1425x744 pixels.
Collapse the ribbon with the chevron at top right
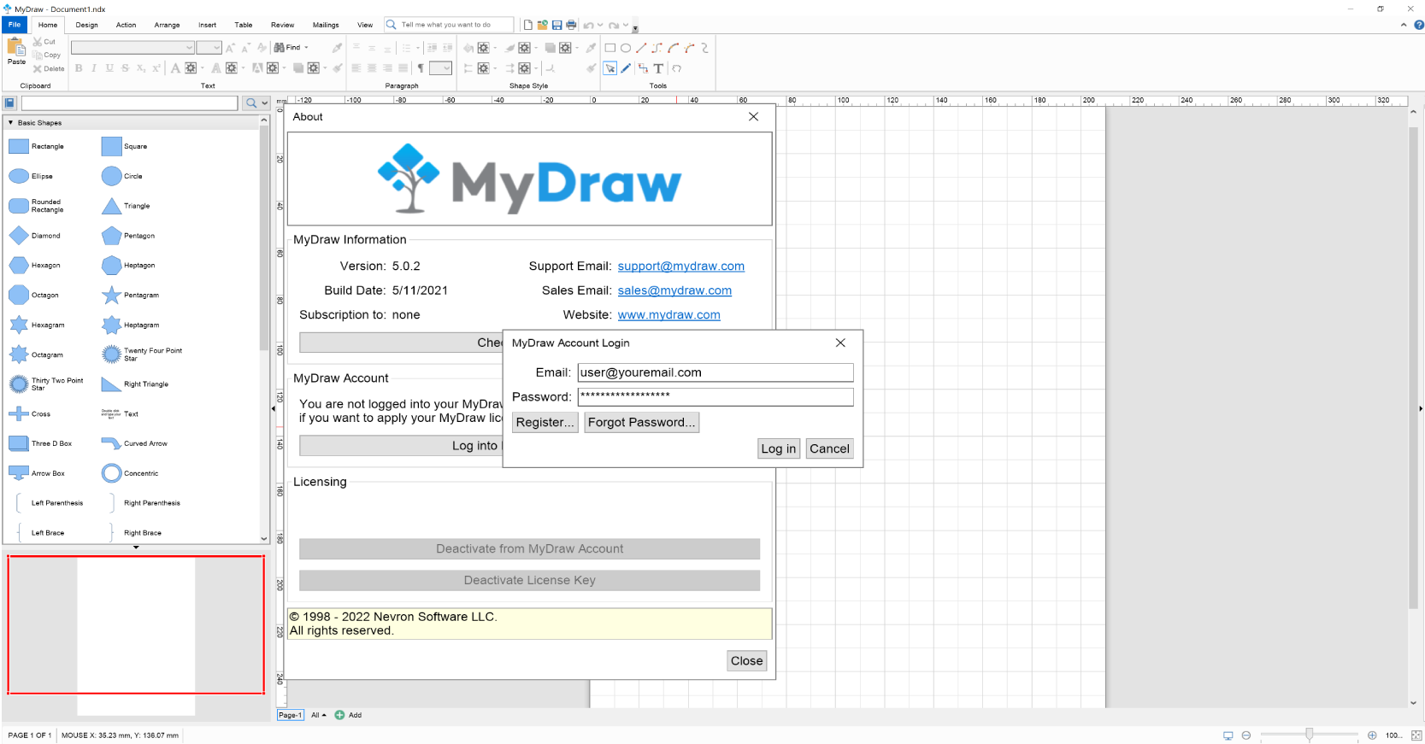(1404, 25)
